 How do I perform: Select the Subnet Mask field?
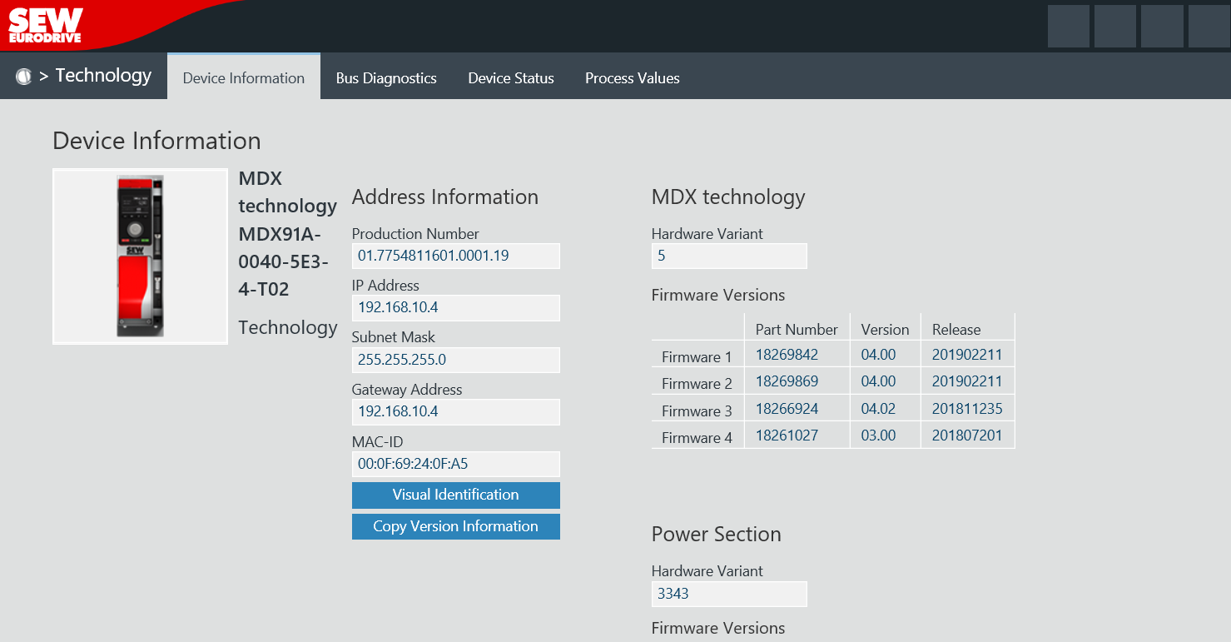coord(455,360)
